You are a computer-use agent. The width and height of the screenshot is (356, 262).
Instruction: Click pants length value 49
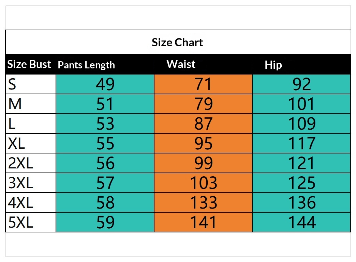(x=105, y=84)
